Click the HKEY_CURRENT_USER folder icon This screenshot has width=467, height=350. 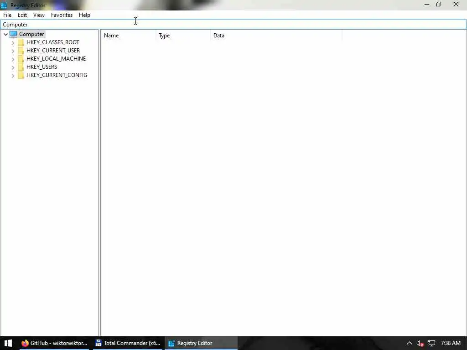[21, 50]
